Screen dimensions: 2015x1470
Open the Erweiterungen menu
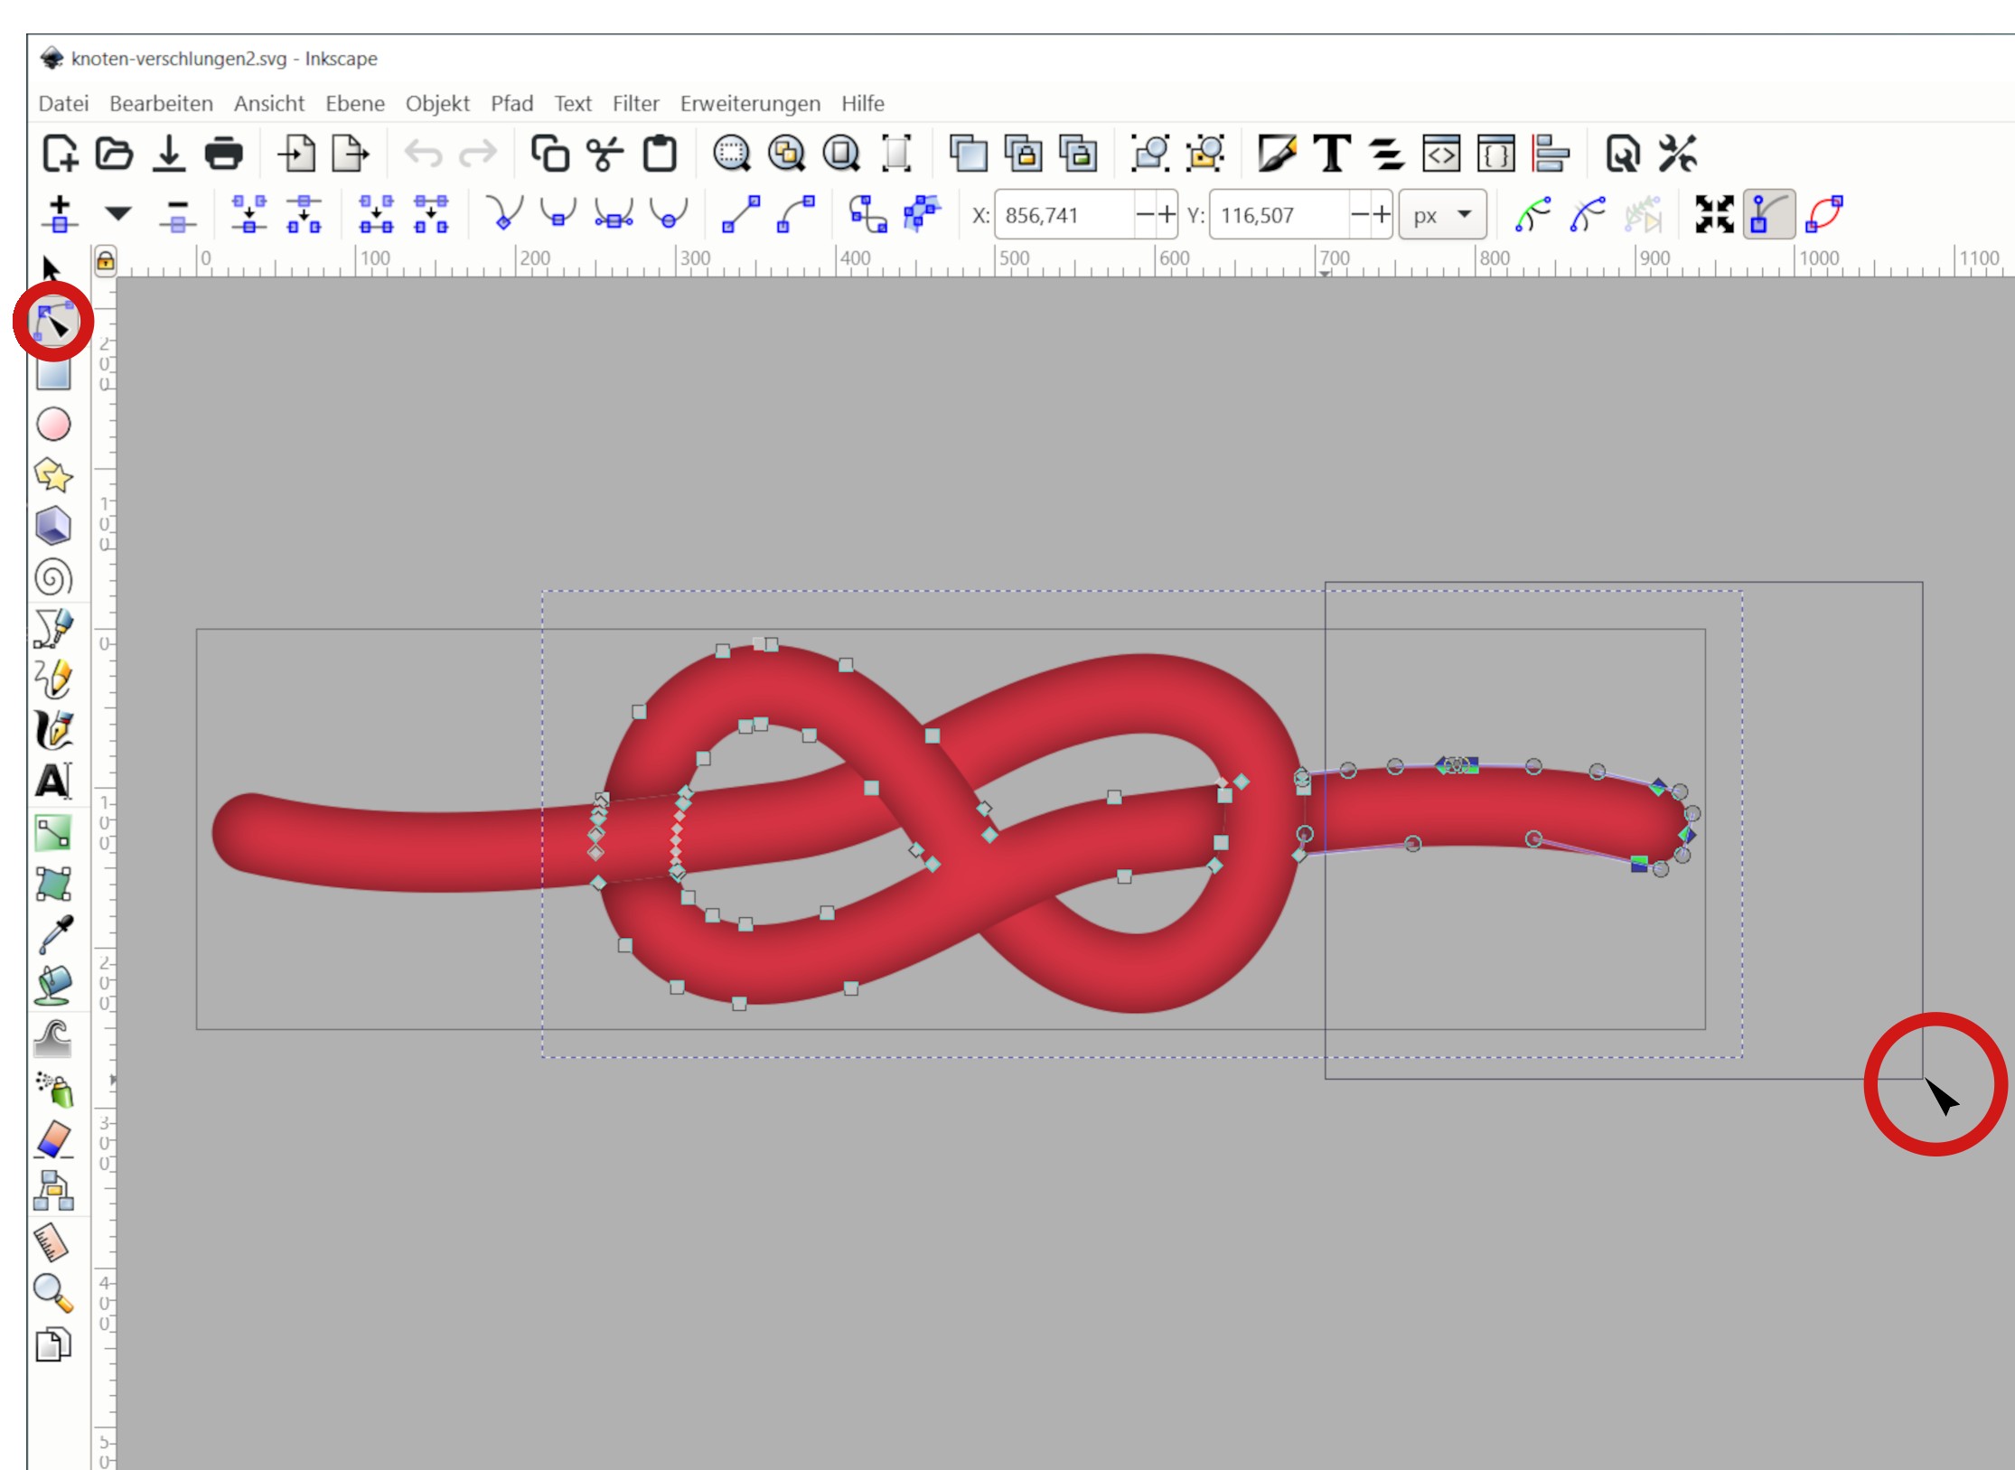(x=749, y=104)
